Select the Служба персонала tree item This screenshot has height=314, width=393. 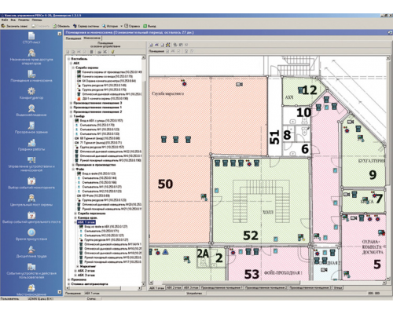[x=91, y=214]
